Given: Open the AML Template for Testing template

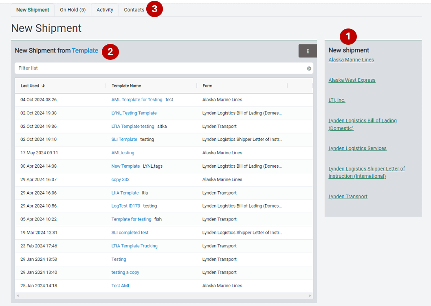Looking at the screenshot, I should (137, 100).
